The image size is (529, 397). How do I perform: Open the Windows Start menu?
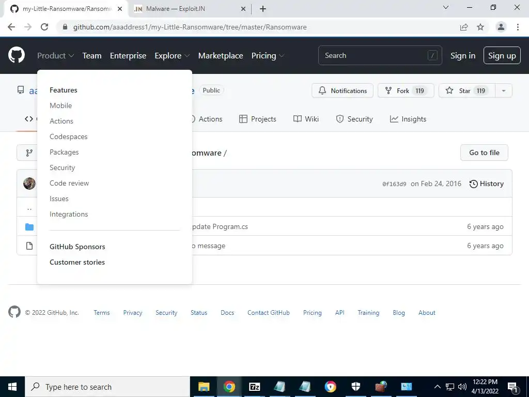pyautogui.click(x=12, y=387)
